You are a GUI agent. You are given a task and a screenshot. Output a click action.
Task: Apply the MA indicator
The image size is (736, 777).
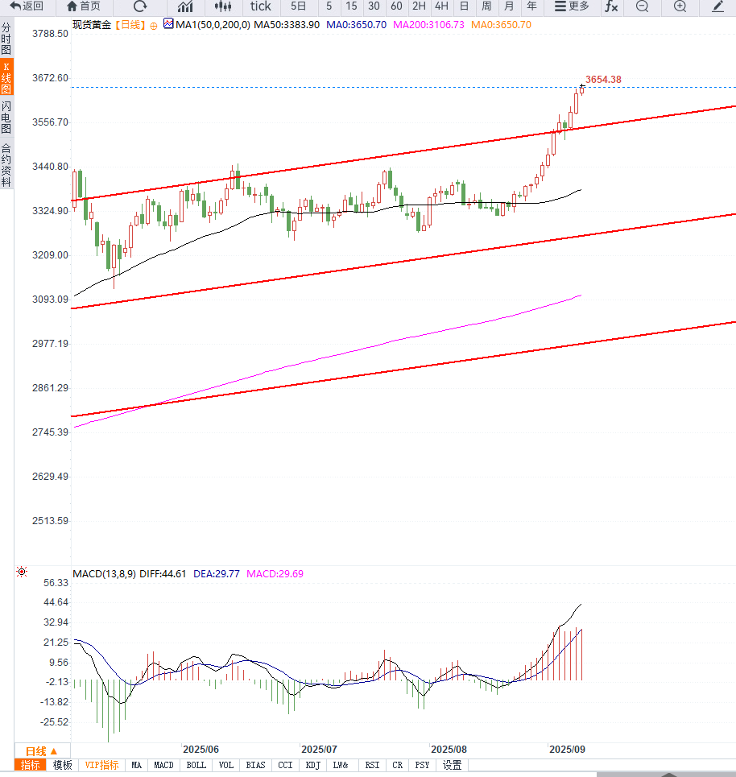pos(136,765)
